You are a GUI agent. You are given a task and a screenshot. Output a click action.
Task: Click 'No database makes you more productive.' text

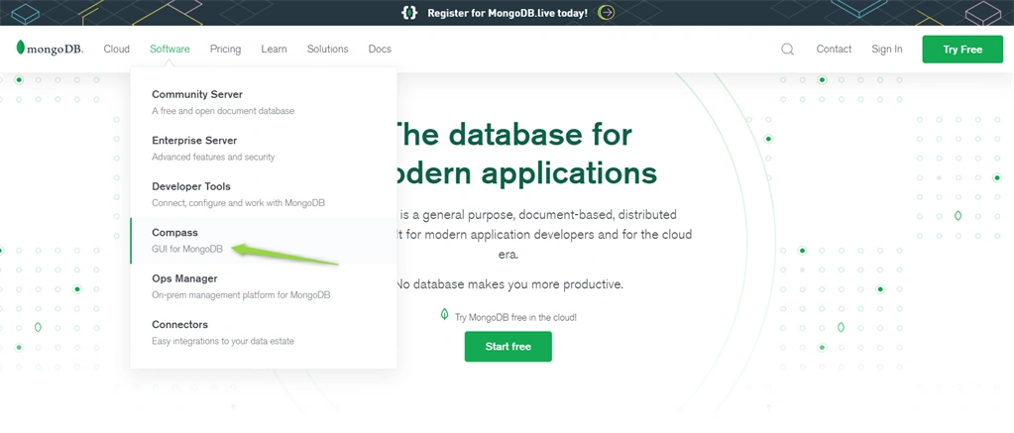508,284
